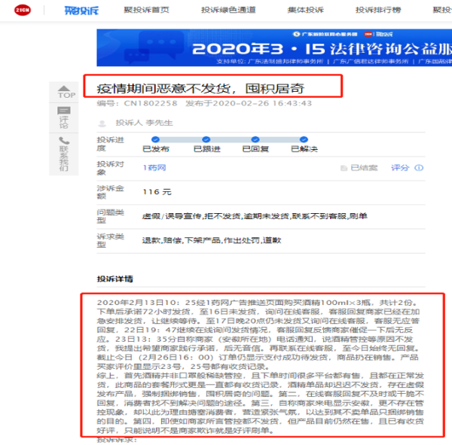Image resolution: width=452 pixels, height=445 pixels.
Task: Go to 聚投诉首页 in navigation
Action: point(146,10)
